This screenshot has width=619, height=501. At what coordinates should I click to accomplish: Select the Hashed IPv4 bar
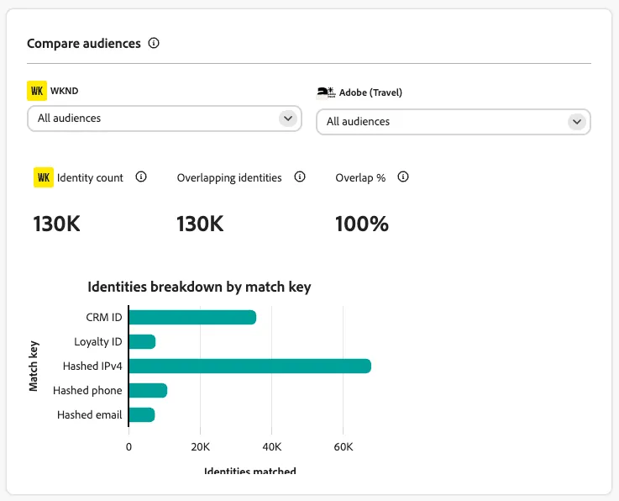click(250, 366)
